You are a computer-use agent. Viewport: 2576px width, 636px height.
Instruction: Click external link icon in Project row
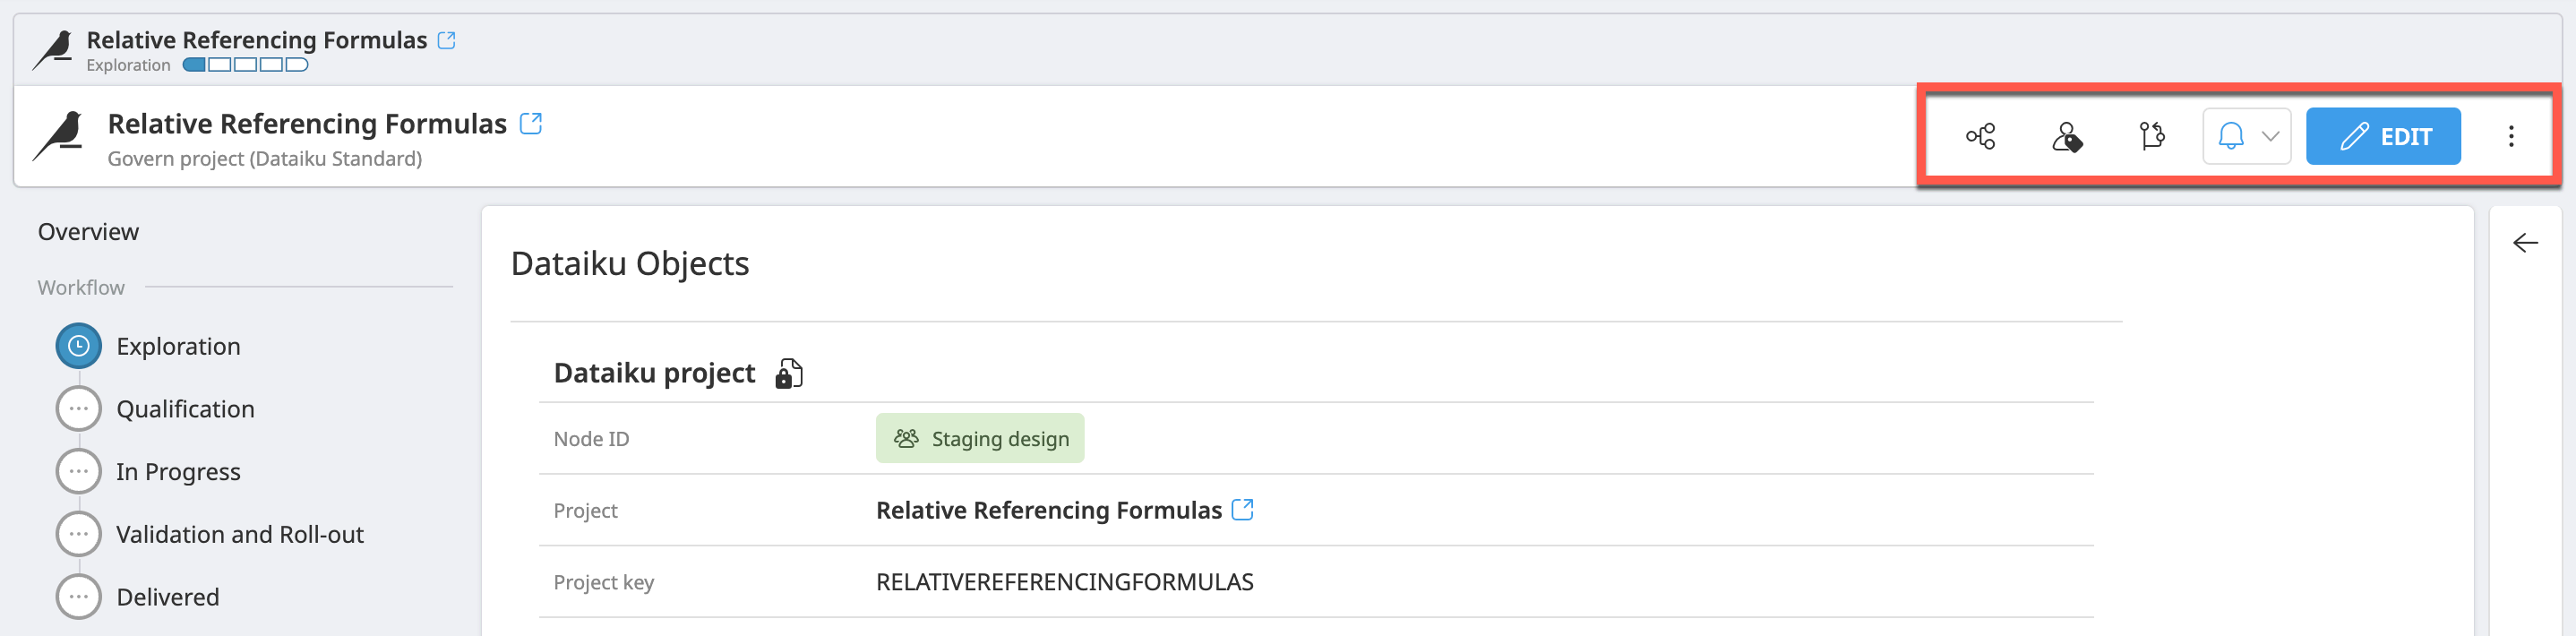click(1242, 510)
